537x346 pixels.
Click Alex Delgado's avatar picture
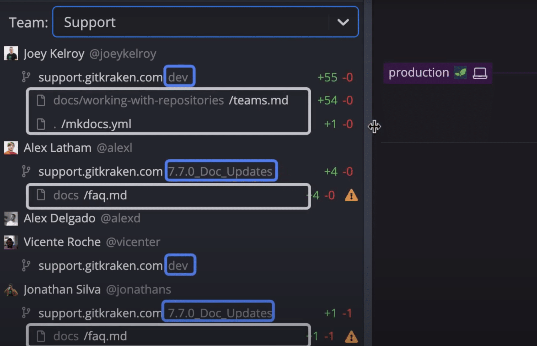pyautogui.click(x=11, y=219)
